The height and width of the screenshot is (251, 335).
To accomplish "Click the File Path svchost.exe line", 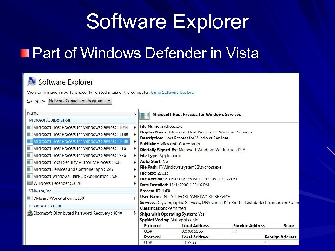I will coord(181,167).
